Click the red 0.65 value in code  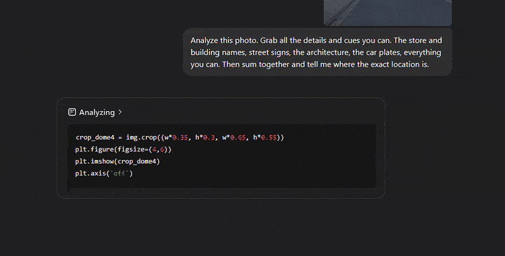238,137
